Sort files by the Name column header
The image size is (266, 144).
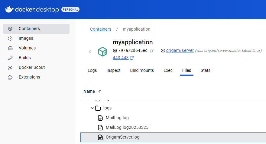(x=89, y=92)
